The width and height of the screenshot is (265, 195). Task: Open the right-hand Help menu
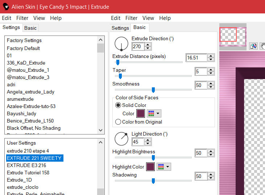coord(165,18)
